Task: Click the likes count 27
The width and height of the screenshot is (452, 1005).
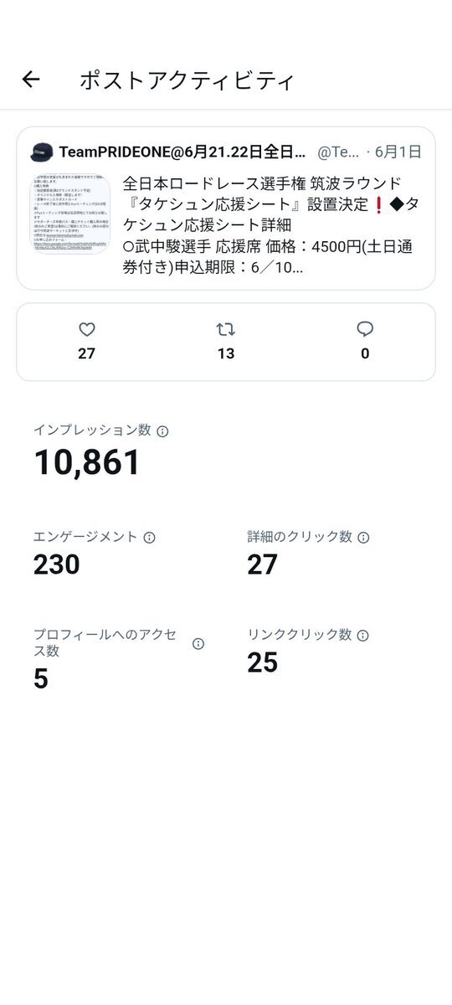Action: point(86,353)
